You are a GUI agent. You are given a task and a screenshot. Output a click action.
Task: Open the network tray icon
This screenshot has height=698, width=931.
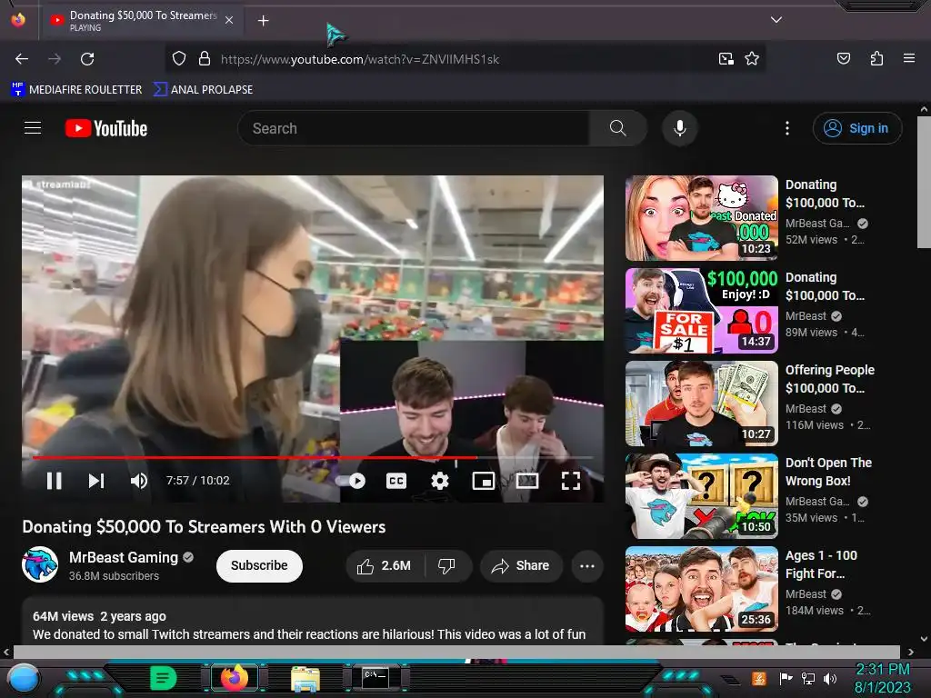807,678
